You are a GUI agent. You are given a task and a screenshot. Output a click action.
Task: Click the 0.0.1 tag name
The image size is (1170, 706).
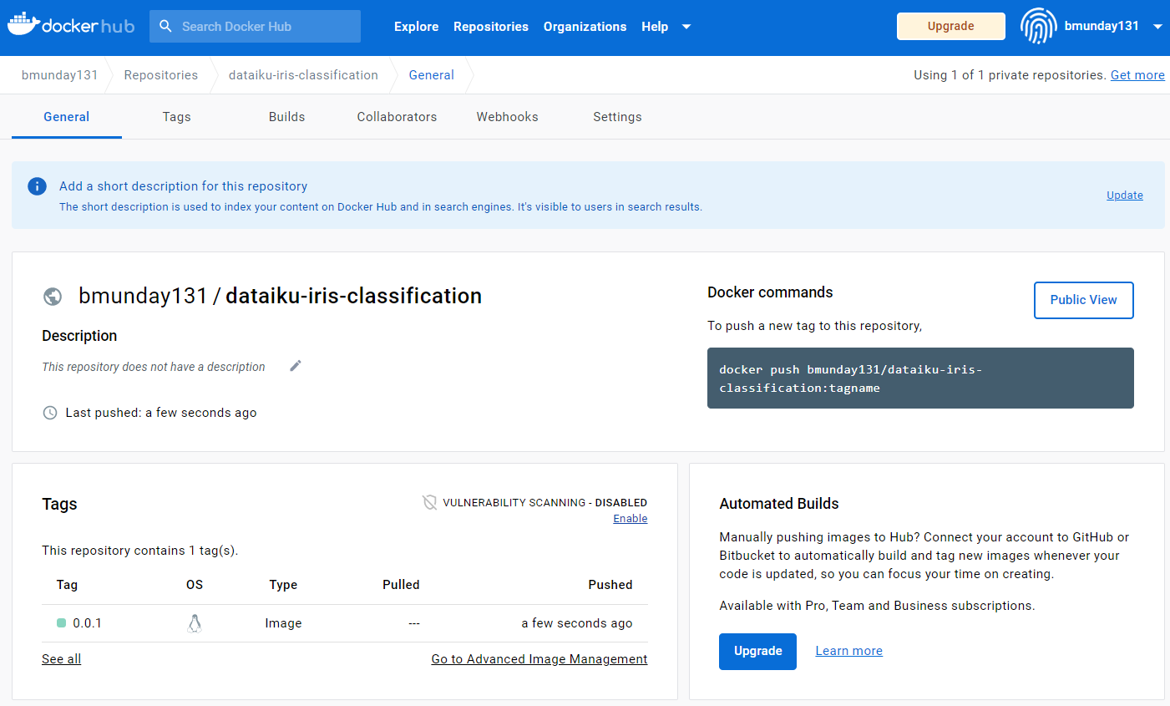tap(87, 623)
